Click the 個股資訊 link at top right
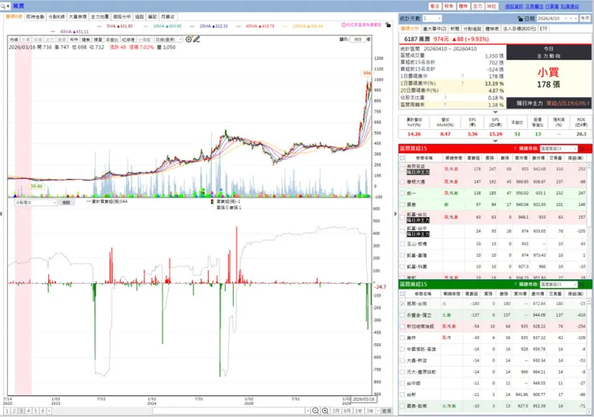 point(514,6)
